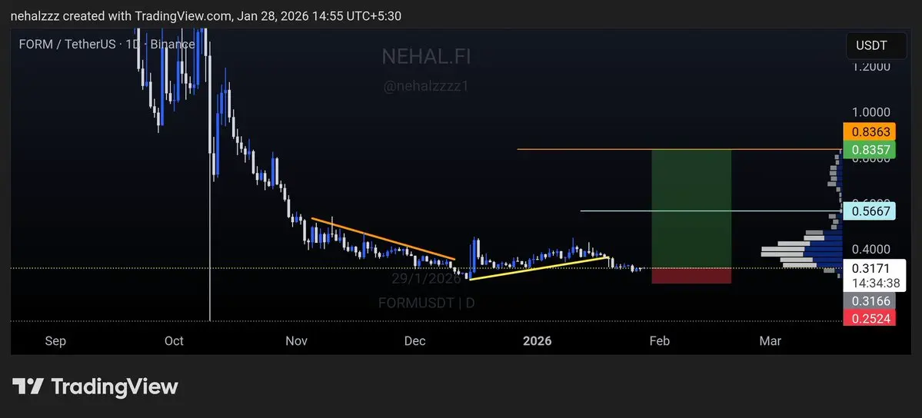This screenshot has width=922, height=418.
Task: Click the light blue 0.5667 price label
Action: point(869,211)
